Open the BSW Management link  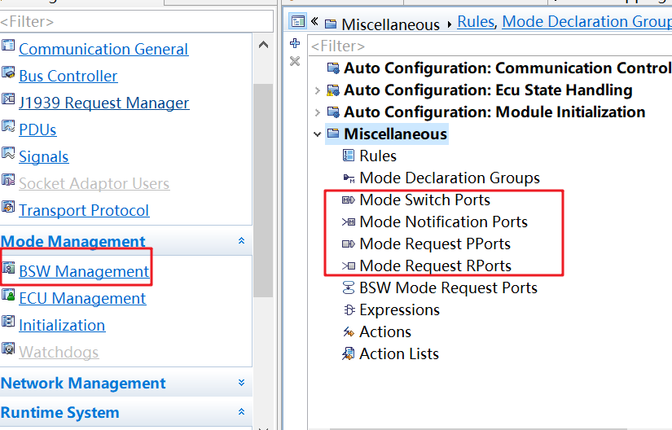84,271
